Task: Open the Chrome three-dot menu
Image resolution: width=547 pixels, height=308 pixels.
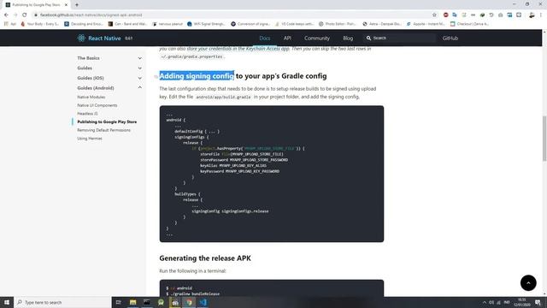Action: (x=541, y=15)
